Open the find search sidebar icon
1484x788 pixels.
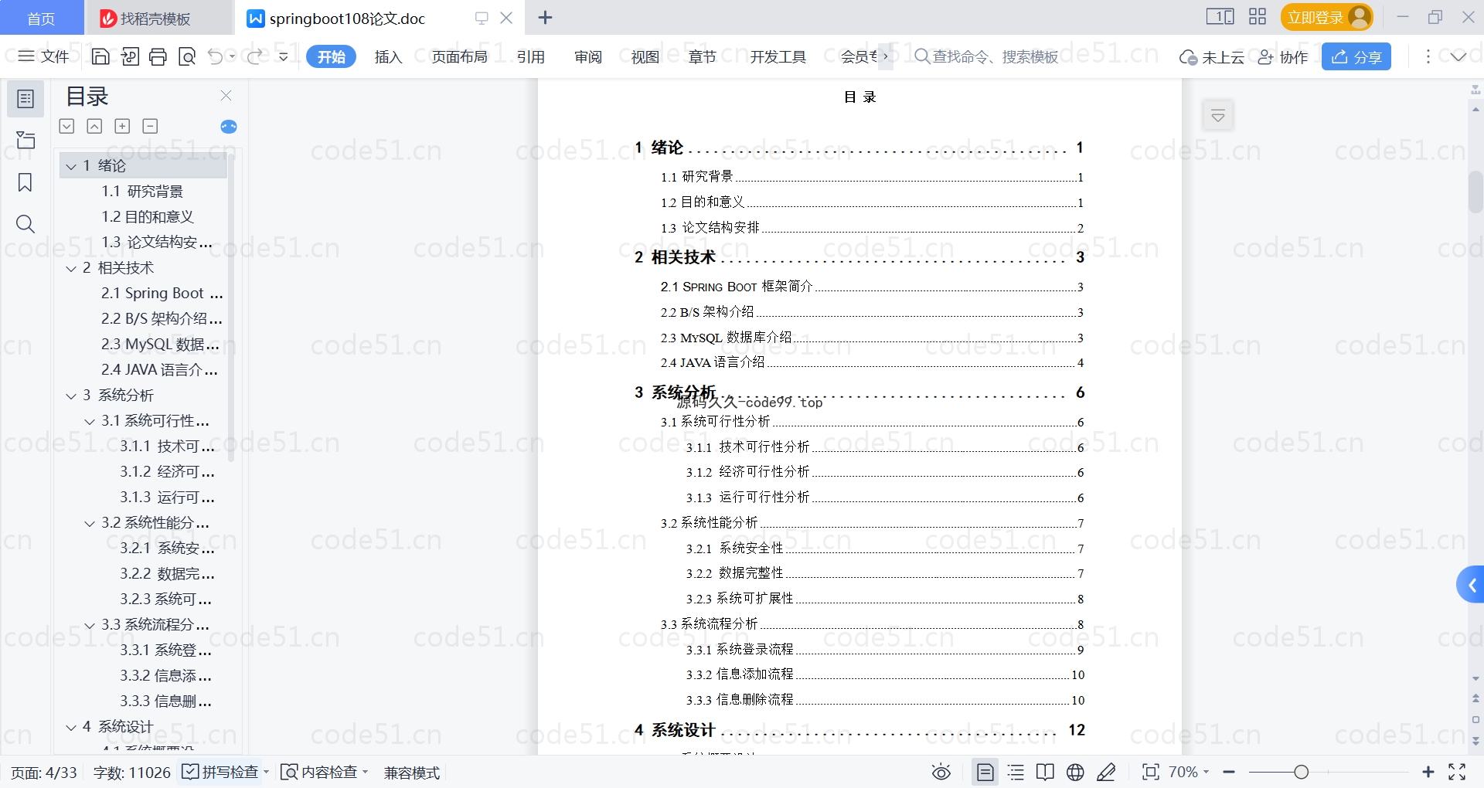coord(26,224)
